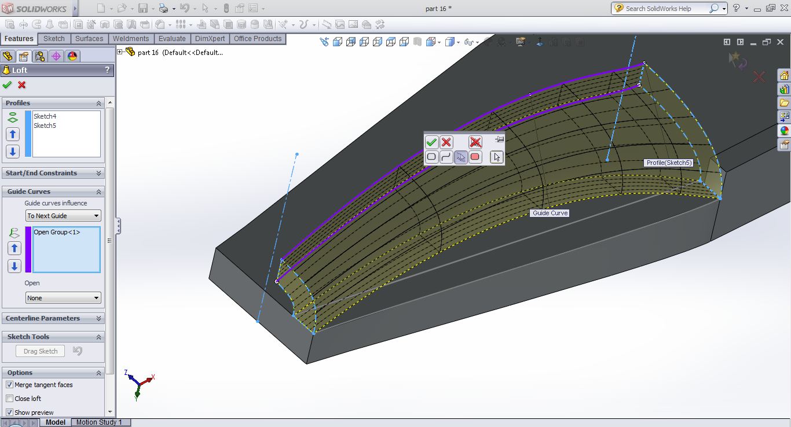Collapse the Options section

coord(98,373)
